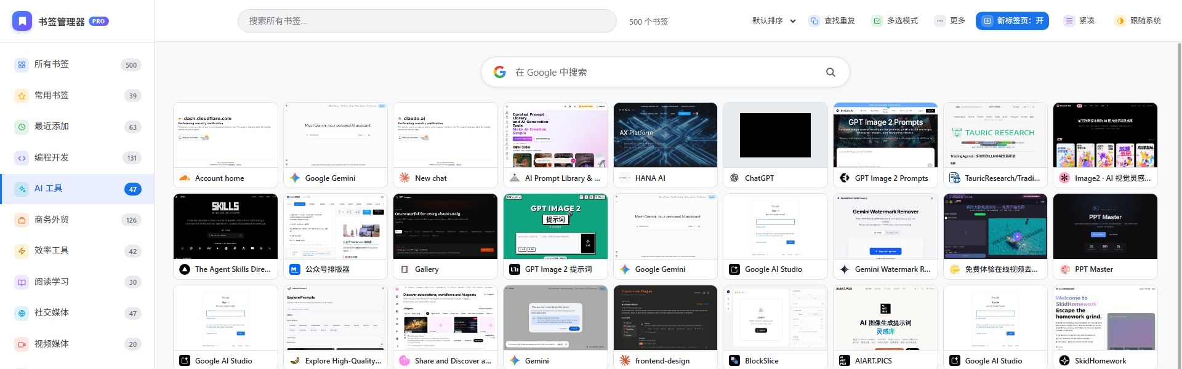
Task: Open the 免费体验在线视频去 bookmark
Action: pos(995,237)
